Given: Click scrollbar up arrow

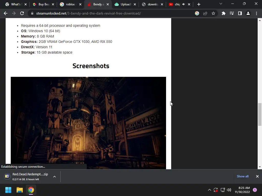Looking at the screenshot, I should 260,20.
